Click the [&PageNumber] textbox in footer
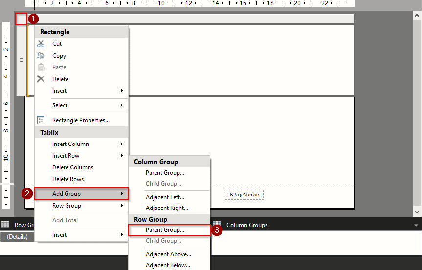Screen dimensions: 422x270 click(244, 195)
